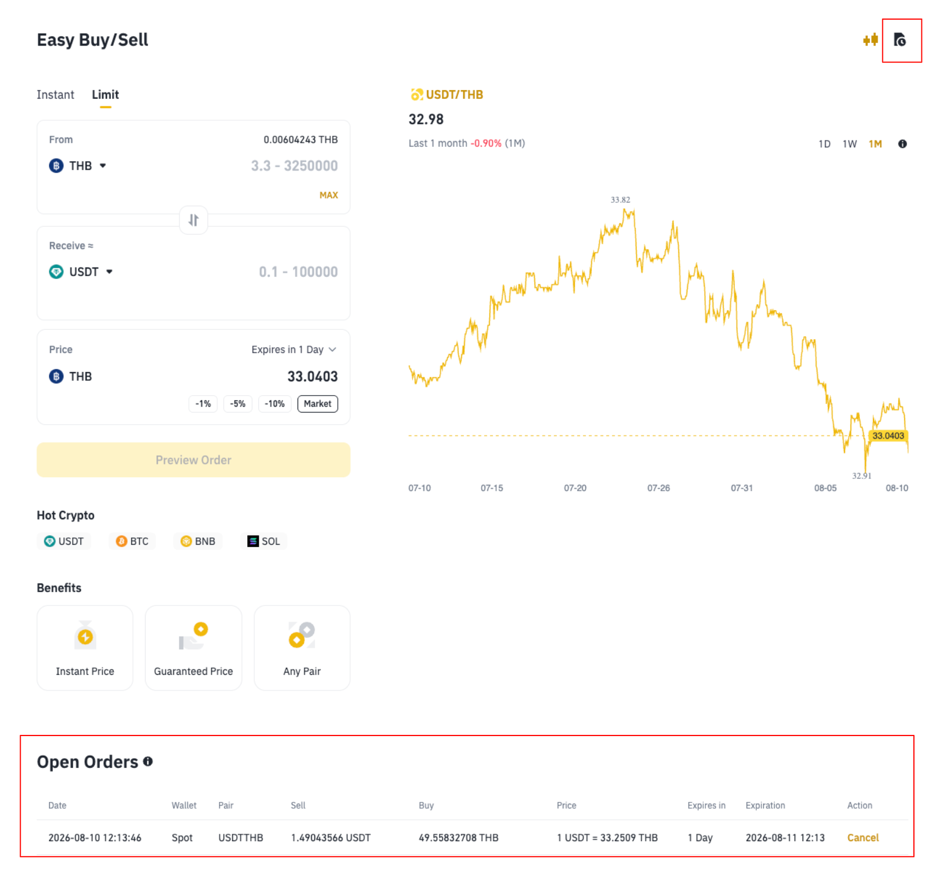
Task: Set the -1% price offset
Action: point(203,404)
